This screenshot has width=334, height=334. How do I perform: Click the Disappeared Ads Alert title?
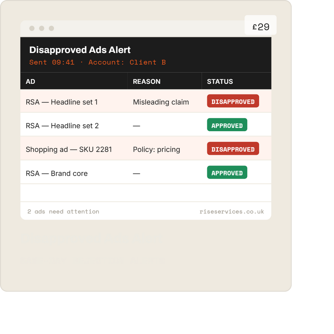click(80, 50)
